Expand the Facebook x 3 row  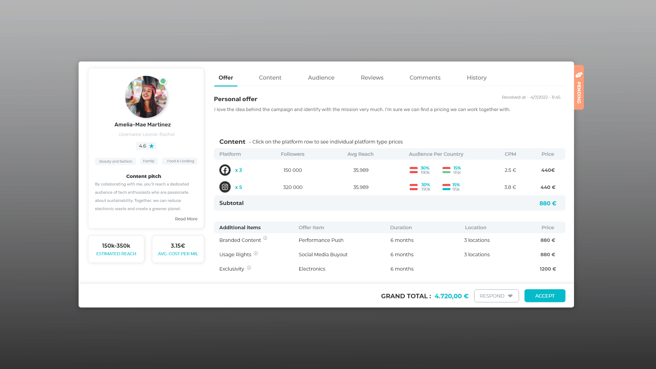pos(238,170)
